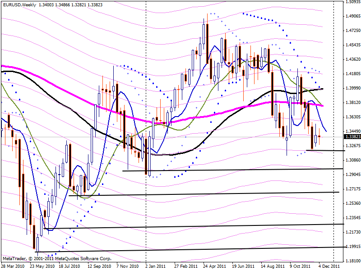361x270 pixels.
Task: Click the 1.47250 price axis label
Action: 353,31
